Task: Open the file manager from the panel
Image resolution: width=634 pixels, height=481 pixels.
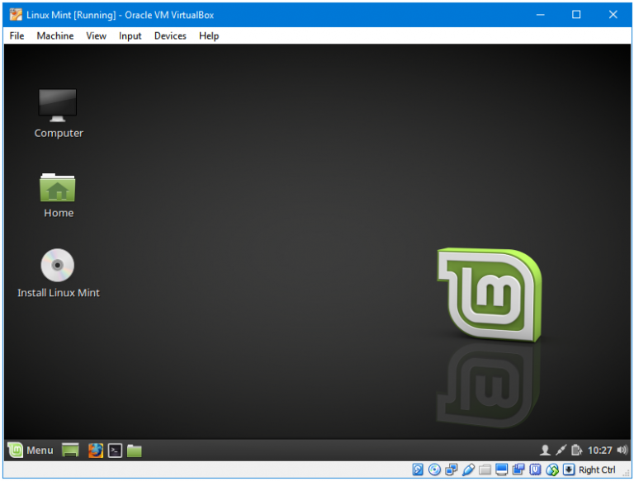Action: (135, 450)
